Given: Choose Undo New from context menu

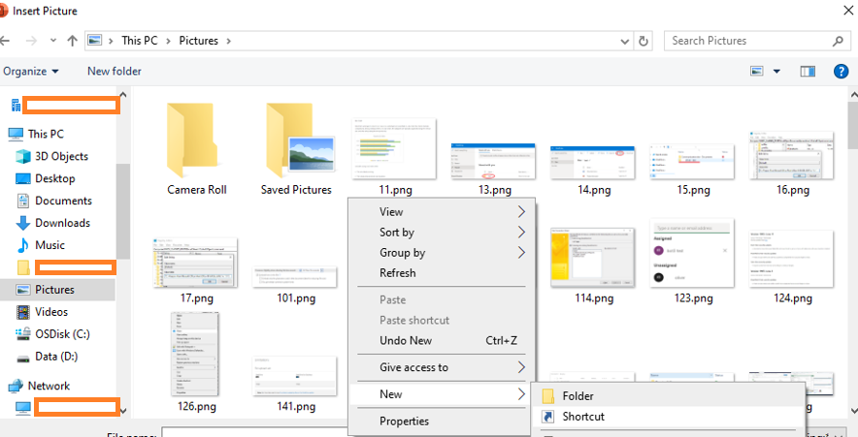Looking at the screenshot, I should click(x=441, y=340).
